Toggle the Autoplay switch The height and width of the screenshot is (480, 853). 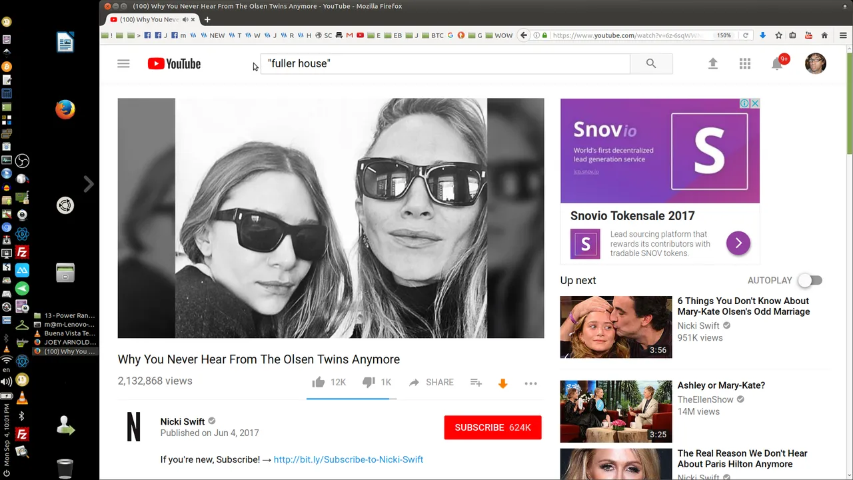click(811, 281)
